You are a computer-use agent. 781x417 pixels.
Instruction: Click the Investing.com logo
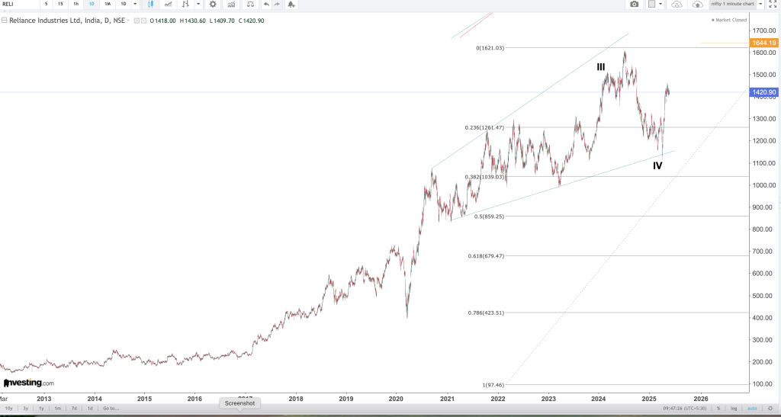tap(29, 383)
